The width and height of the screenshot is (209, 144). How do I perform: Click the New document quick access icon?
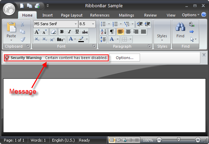coord(22,6)
